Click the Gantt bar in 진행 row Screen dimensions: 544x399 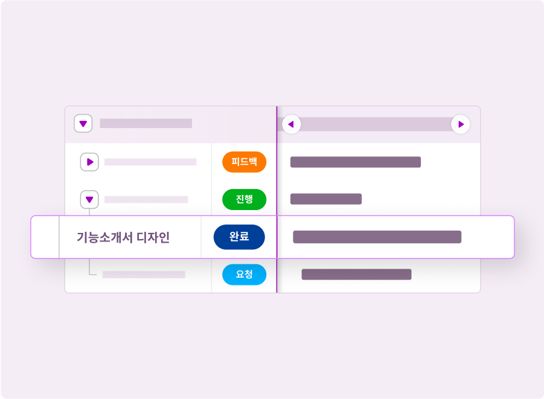click(x=325, y=199)
